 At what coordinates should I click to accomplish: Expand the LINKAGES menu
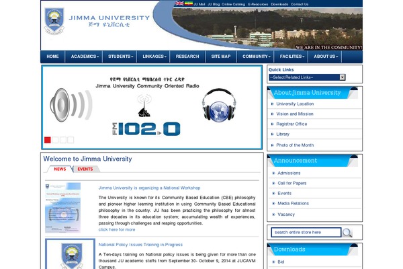click(154, 56)
